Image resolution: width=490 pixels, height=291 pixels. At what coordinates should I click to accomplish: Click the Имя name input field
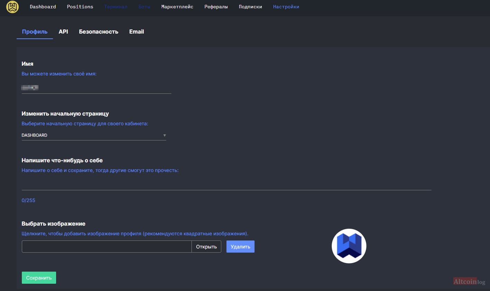[x=96, y=88]
